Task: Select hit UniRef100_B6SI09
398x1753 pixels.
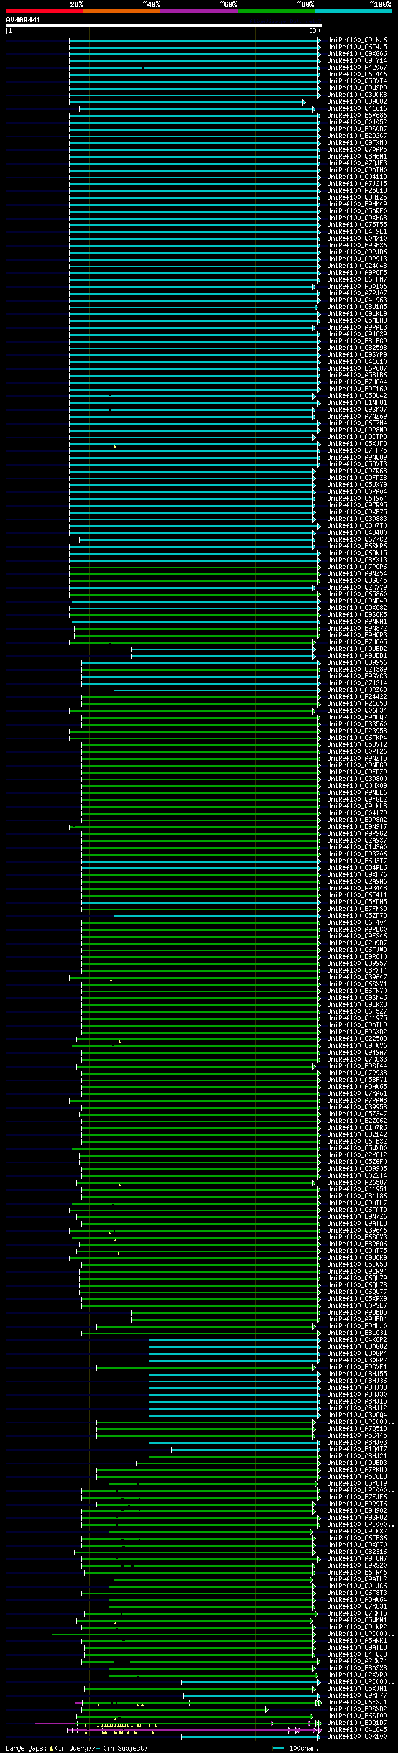Action: click(x=356, y=1716)
